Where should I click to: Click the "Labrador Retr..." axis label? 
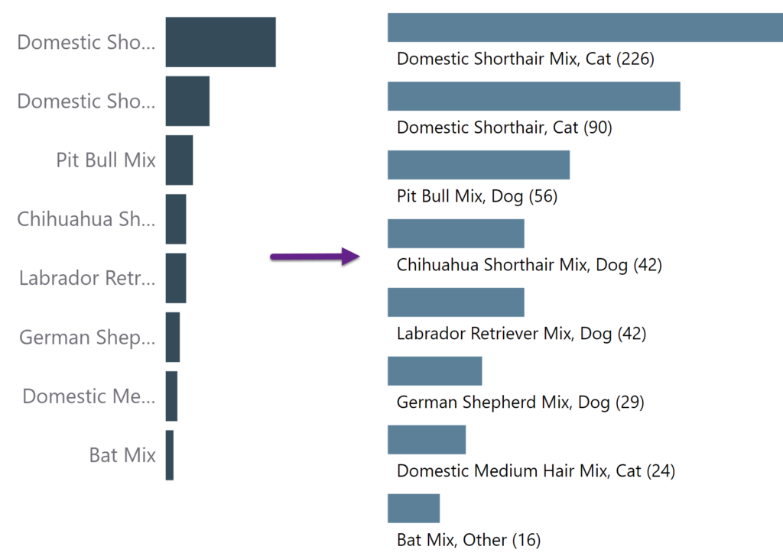point(87,278)
